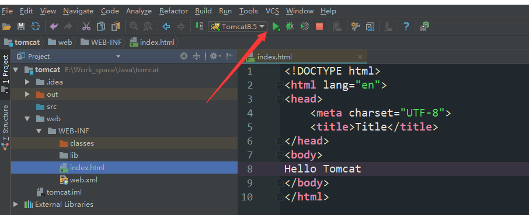Screen dimensions: 529x215
Task: Click the Redo arrow icon
Action: (x=68, y=26)
